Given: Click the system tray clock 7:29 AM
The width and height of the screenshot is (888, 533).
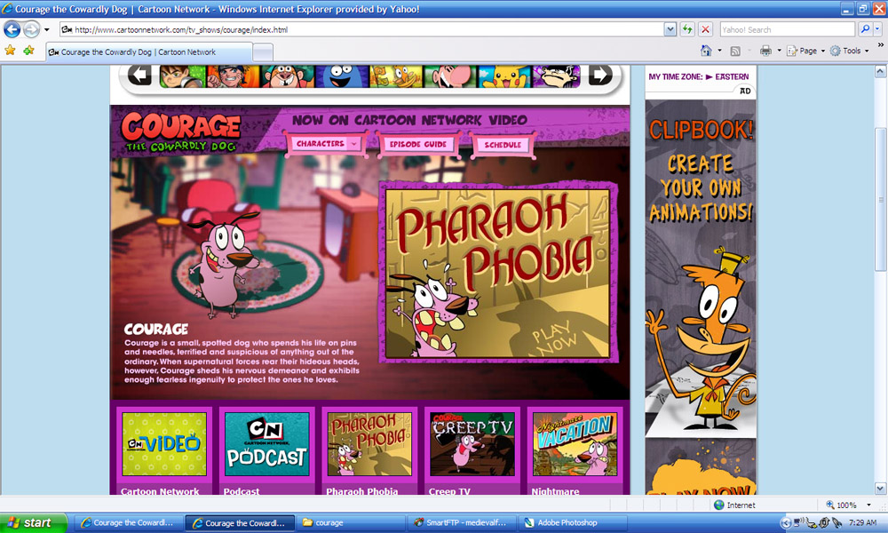Looking at the screenshot, I should [862, 523].
